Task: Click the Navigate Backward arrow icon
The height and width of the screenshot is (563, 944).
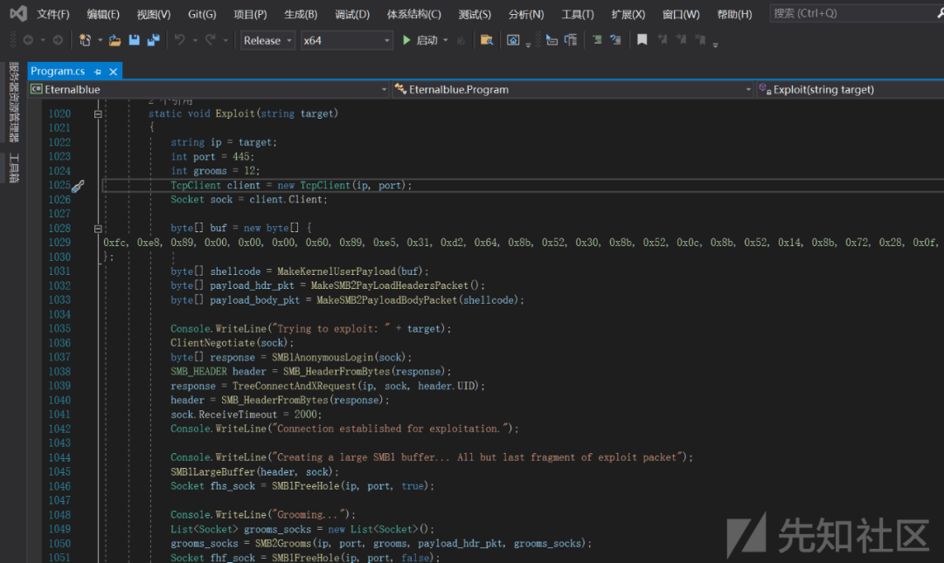Action: pyautogui.click(x=28, y=40)
